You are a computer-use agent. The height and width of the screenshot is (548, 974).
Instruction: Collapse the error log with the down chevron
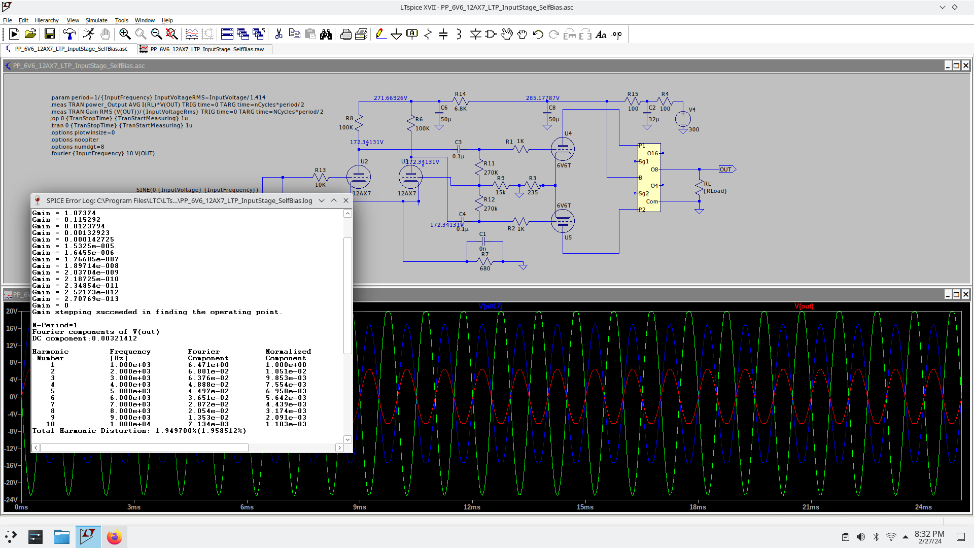[x=322, y=200]
